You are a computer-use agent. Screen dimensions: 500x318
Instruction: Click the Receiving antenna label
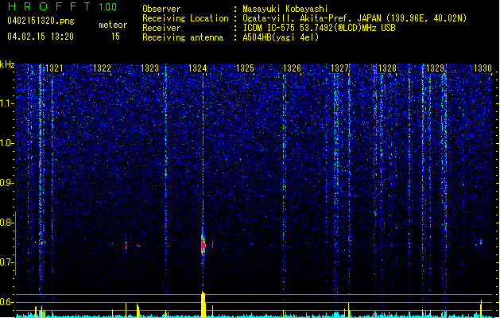183,37
